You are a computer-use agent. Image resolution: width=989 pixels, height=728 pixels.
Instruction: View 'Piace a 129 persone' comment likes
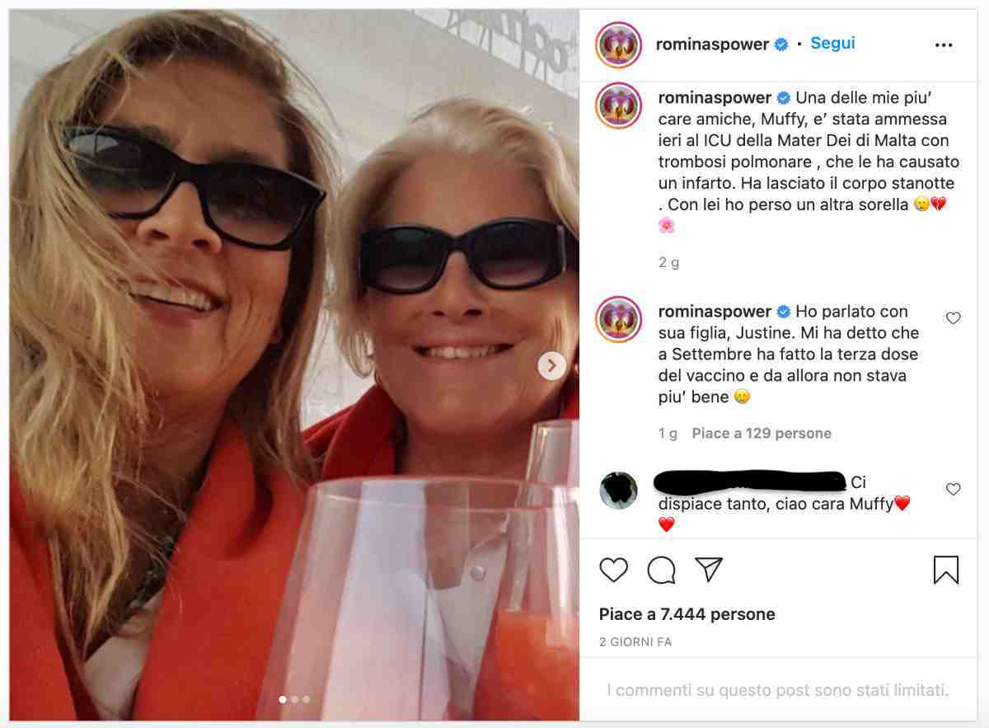[x=762, y=433]
